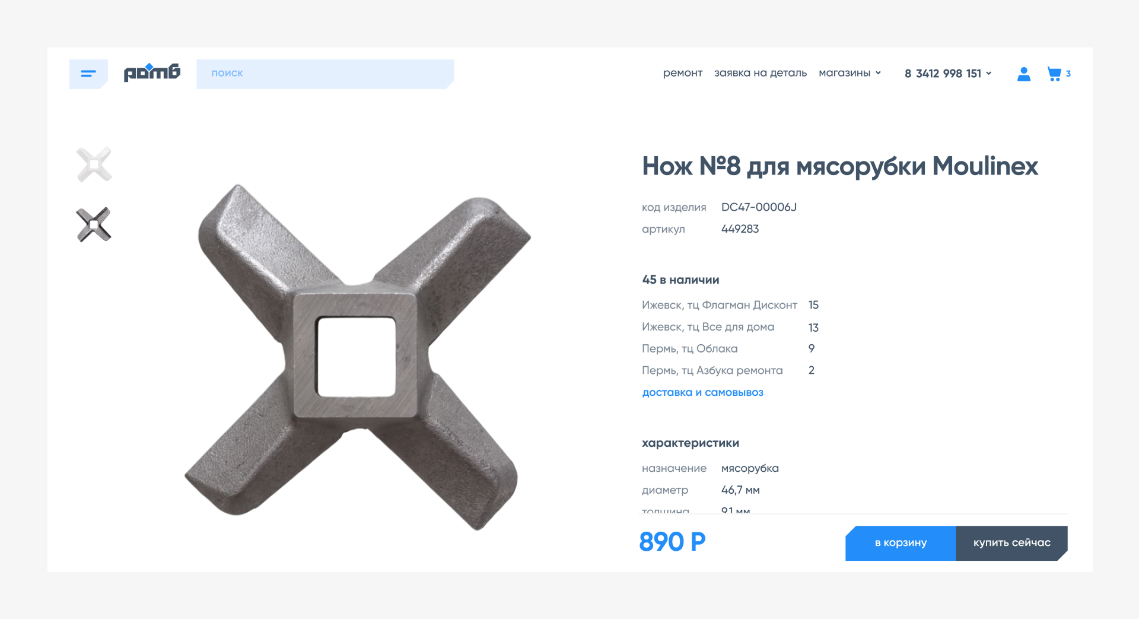
Task: Focus the поиск search field
Action: coord(324,74)
